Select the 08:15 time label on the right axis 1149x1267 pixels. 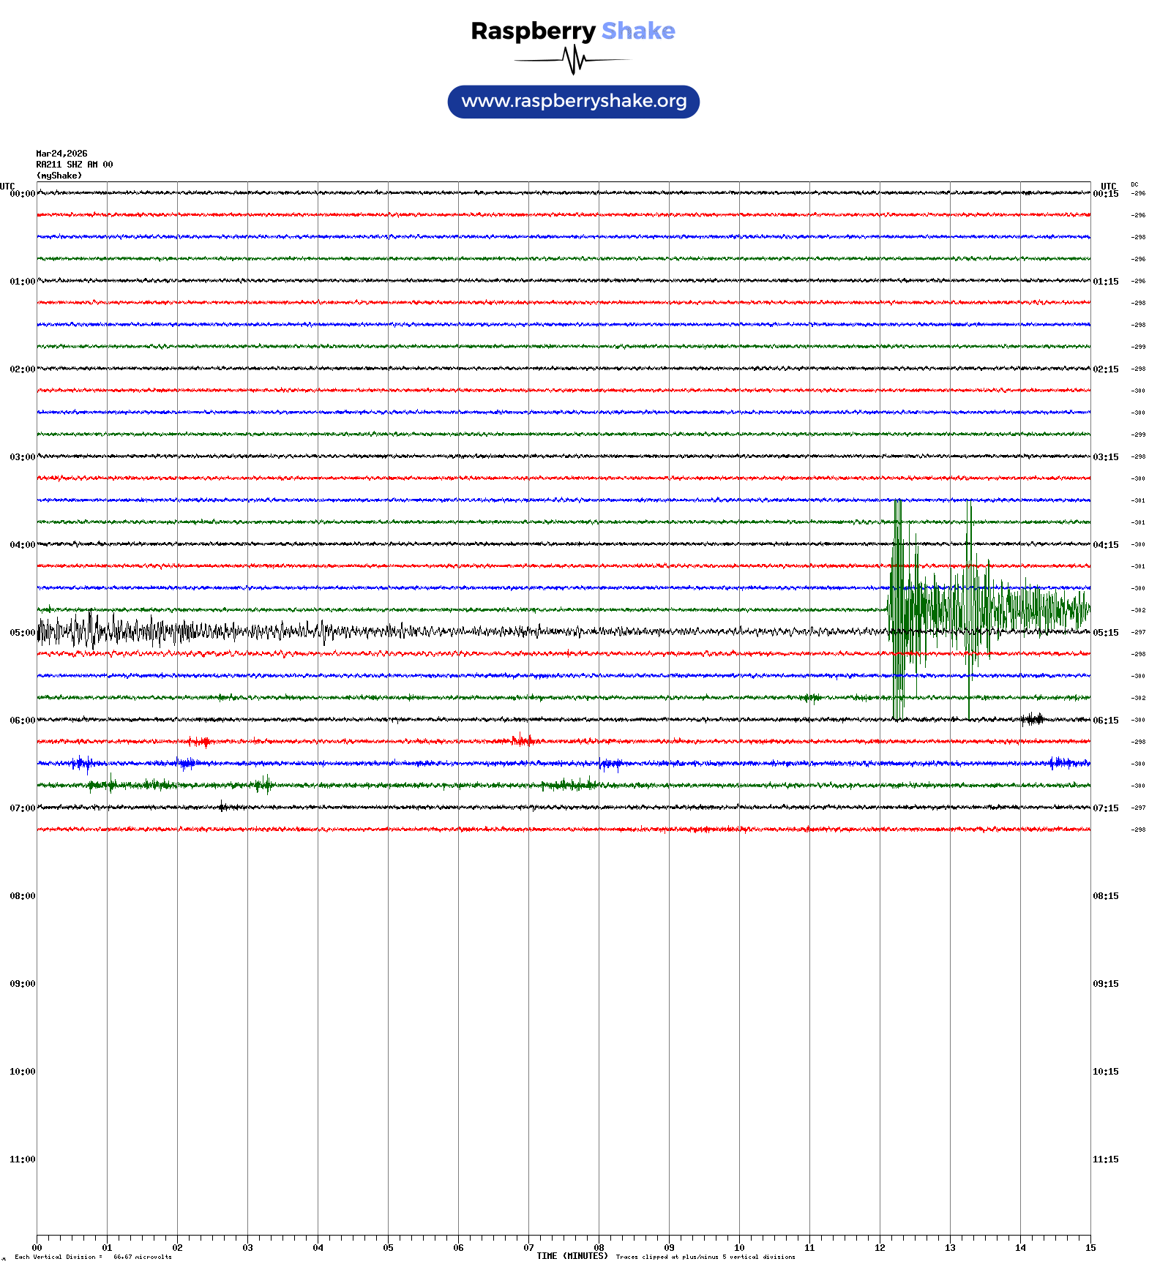pos(1105,896)
